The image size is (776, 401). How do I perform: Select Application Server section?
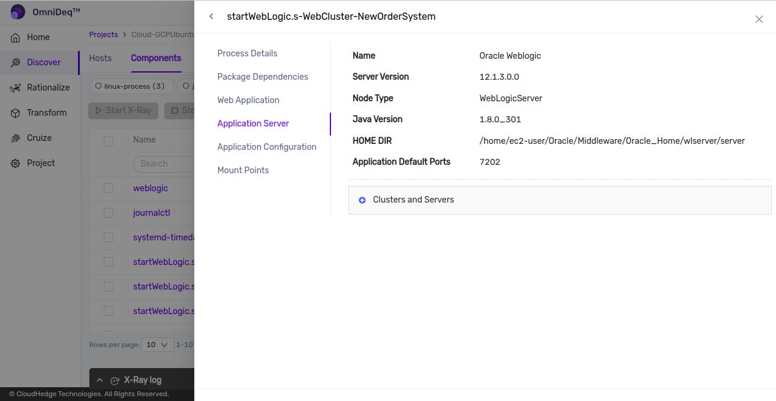[x=253, y=123]
